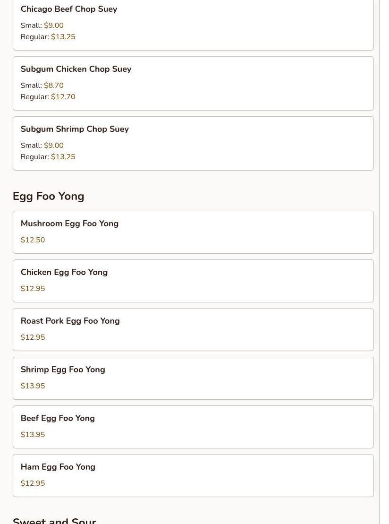
Task: Click the Egg Foo Yong section heading
Action: 49,196
